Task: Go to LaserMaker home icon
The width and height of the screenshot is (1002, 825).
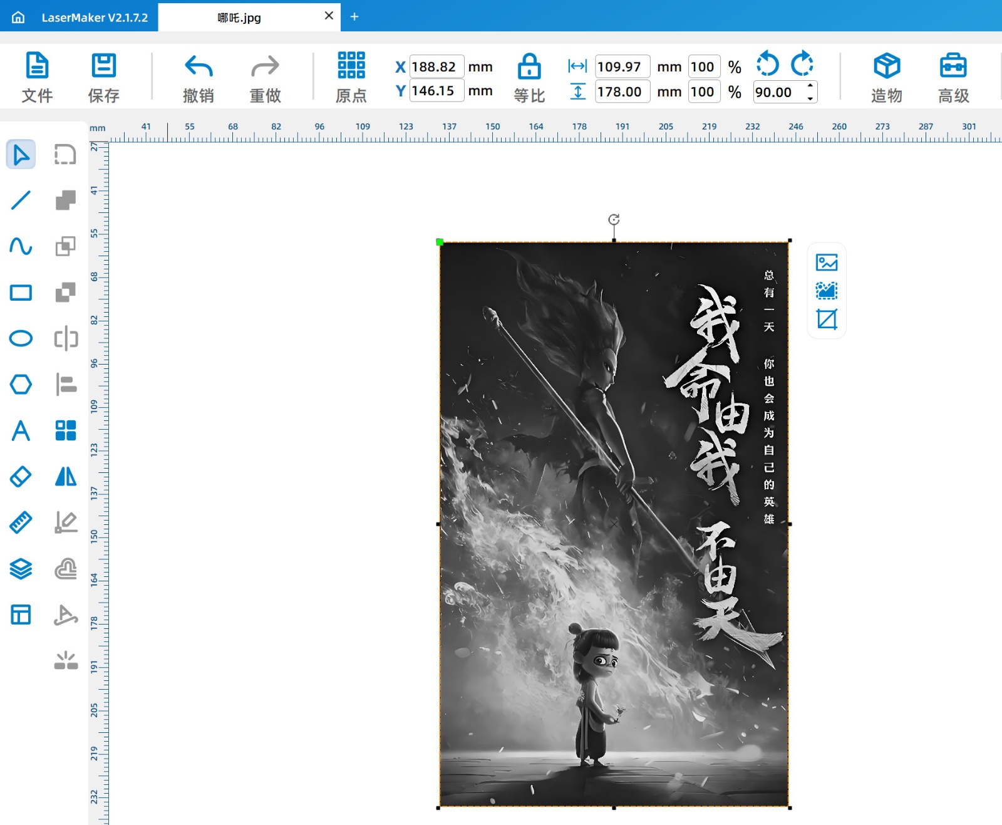Action: tap(18, 17)
